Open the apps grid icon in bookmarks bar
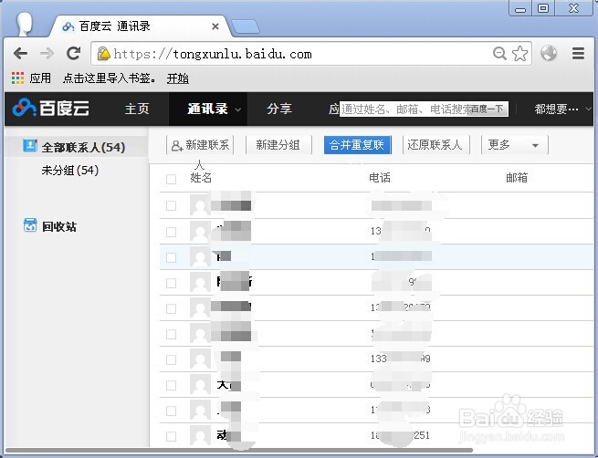This screenshot has width=598, height=458. pyautogui.click(x=17, y=78)
